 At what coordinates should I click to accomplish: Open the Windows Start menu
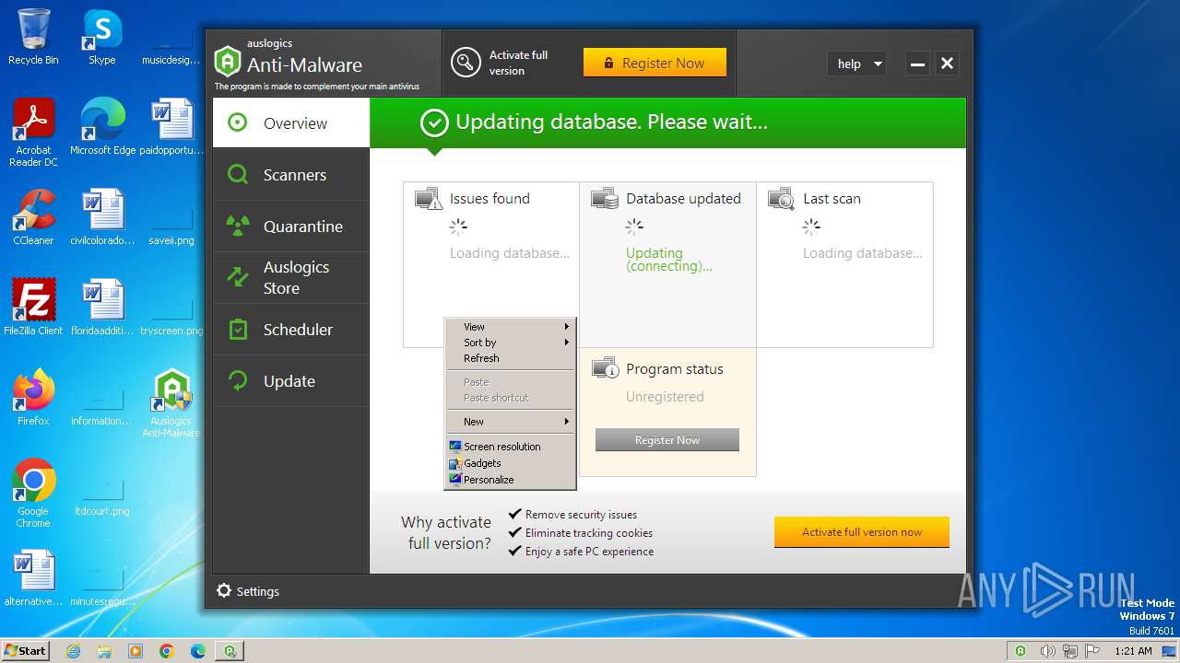coord(26,650)
